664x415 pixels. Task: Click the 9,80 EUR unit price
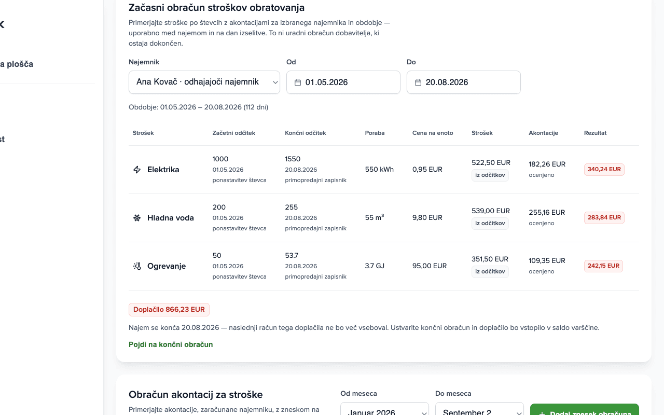point(427,218)
